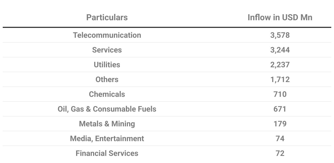Select the Services row label
Image resolution: width=334 pixels, height=163 pixels.
pyautogui.click(x=107, y=50)
